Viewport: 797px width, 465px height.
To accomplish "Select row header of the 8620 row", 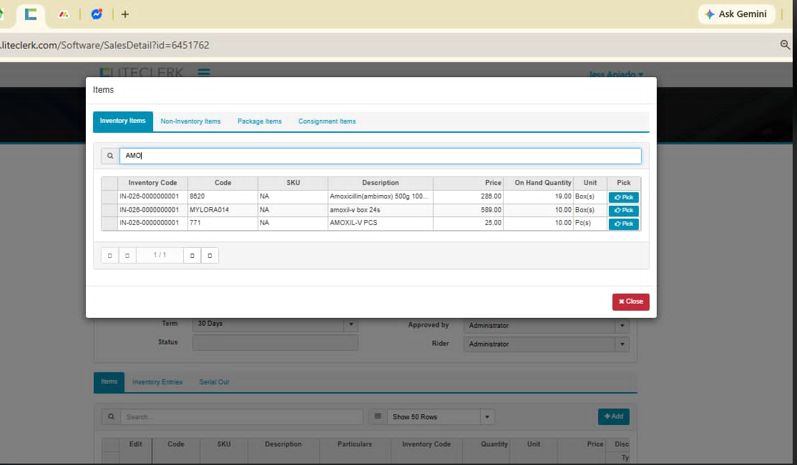I will click(x=109, y=196).
